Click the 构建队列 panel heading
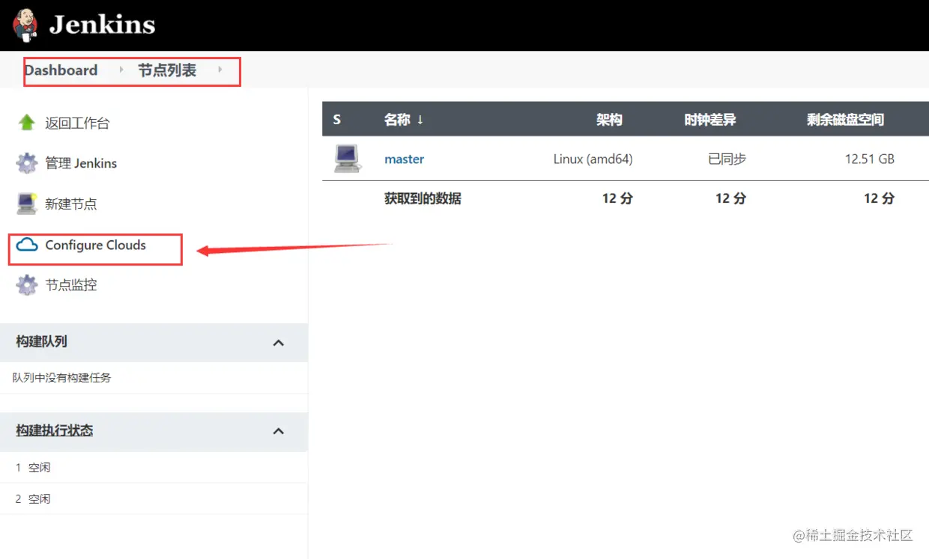 point(42,341)
